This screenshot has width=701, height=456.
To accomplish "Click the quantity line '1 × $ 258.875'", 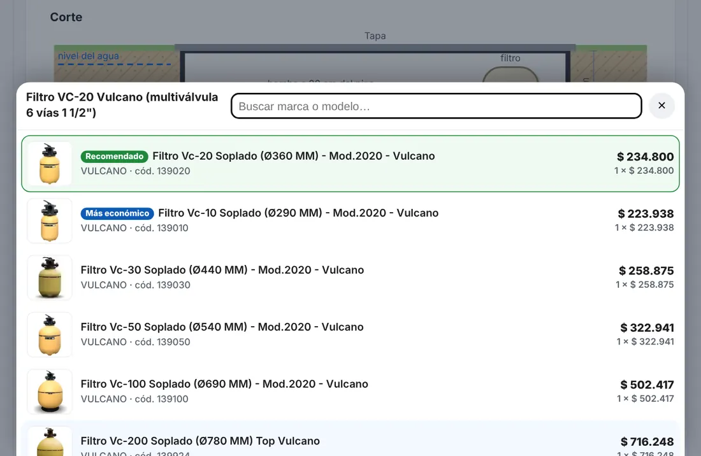I will click(x=645, y=285).
